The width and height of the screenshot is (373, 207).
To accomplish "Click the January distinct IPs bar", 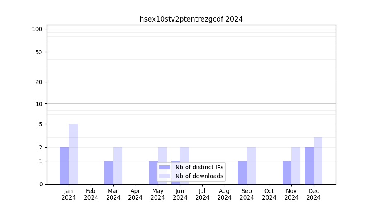I will pos(64,166).
